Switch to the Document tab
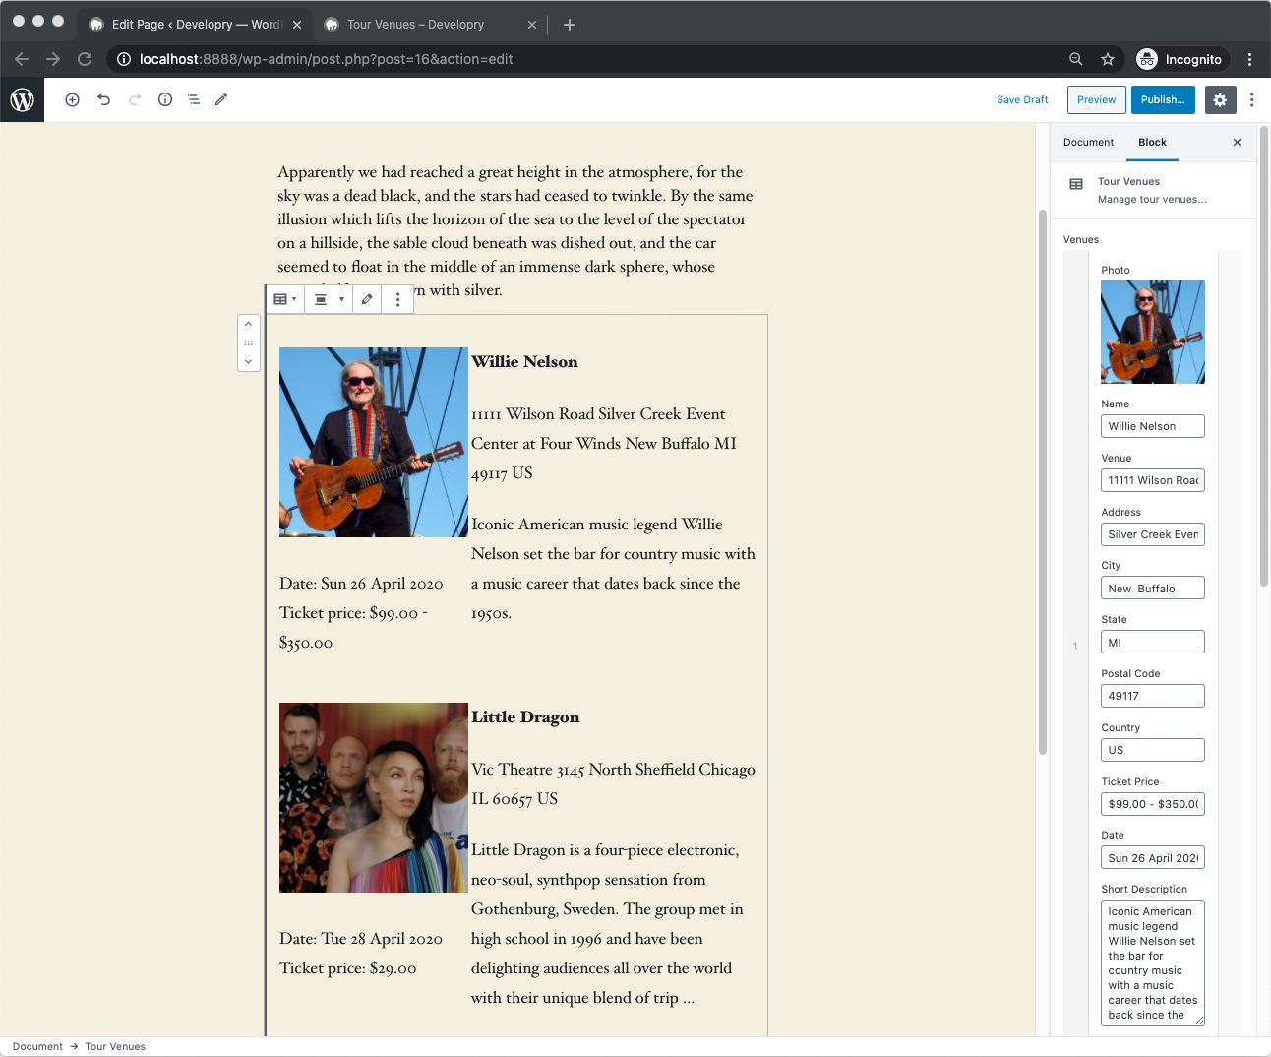Image resolution: width=1271 pixels, height=1057 pixels. coord(1088,142)
